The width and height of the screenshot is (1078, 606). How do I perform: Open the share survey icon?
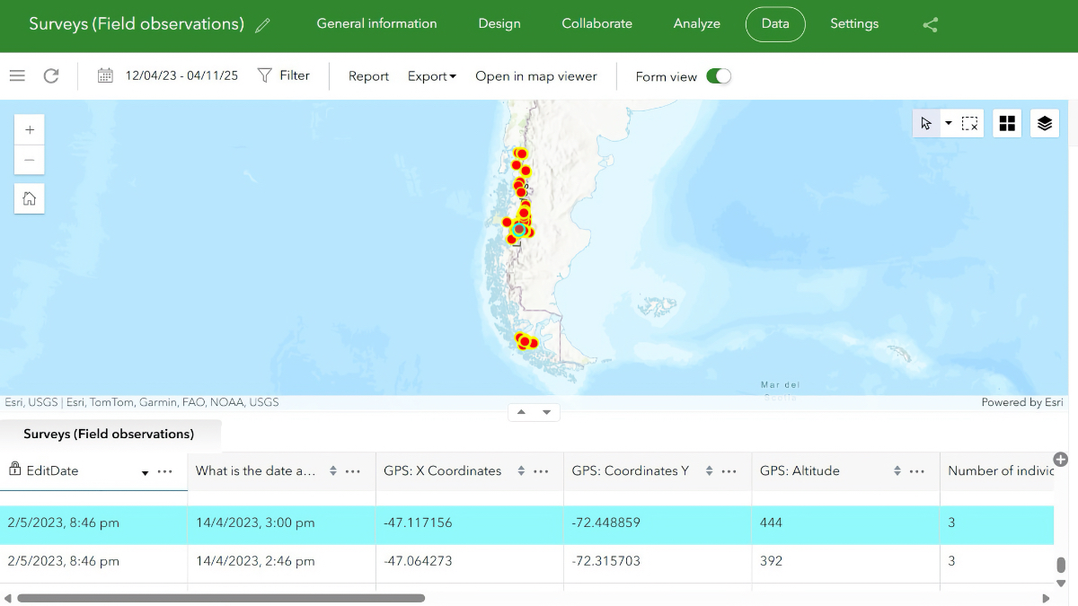[x=931, y=25]
